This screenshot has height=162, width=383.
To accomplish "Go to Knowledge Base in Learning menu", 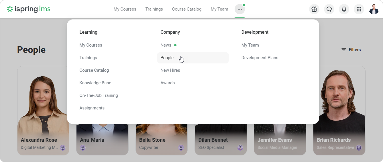I will pos(95,83).
